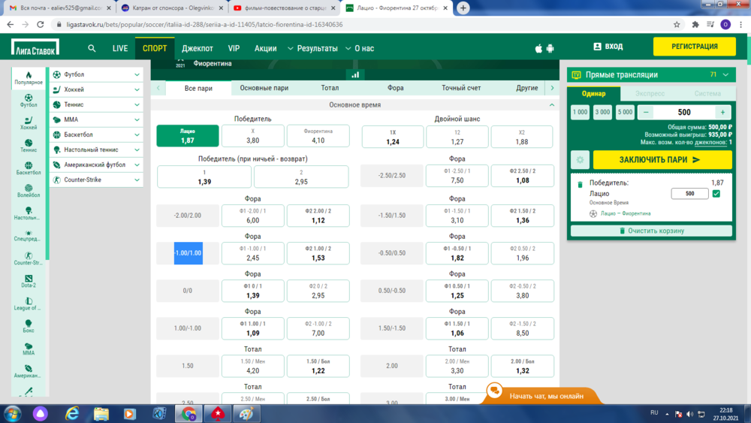Set stake with the 1 000 preset button
The height and width of the screenshot is (423, 751).
[580, 112]
